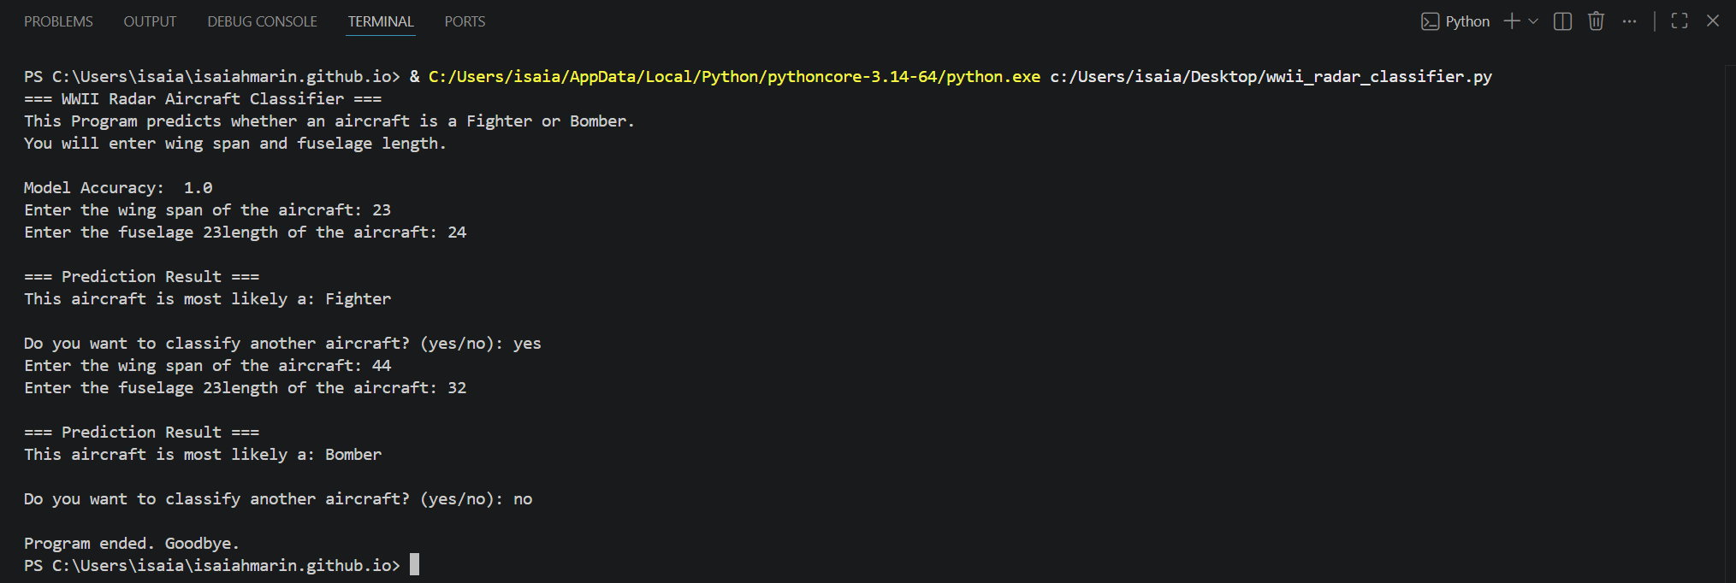The image size is (1736, 583).
Task: Open more terminal actions via the ellipsis icon
Action: 1629,21
